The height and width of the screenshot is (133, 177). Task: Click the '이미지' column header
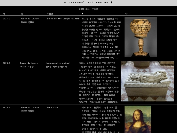(127, 14)
